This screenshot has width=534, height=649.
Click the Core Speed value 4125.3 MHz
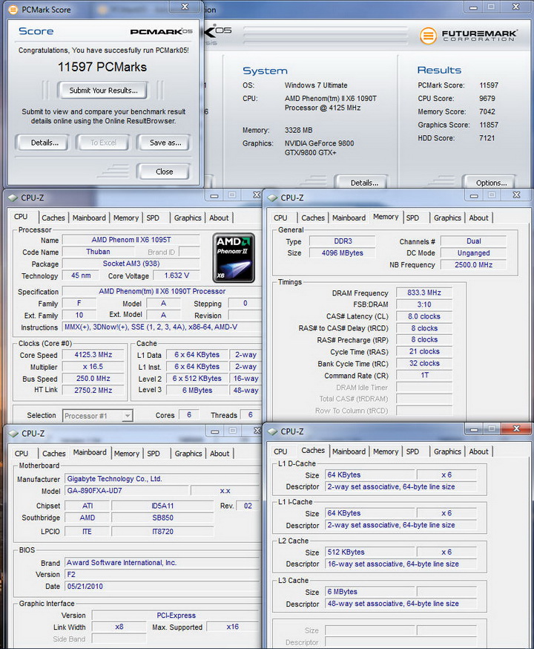(x=93, y=355)
